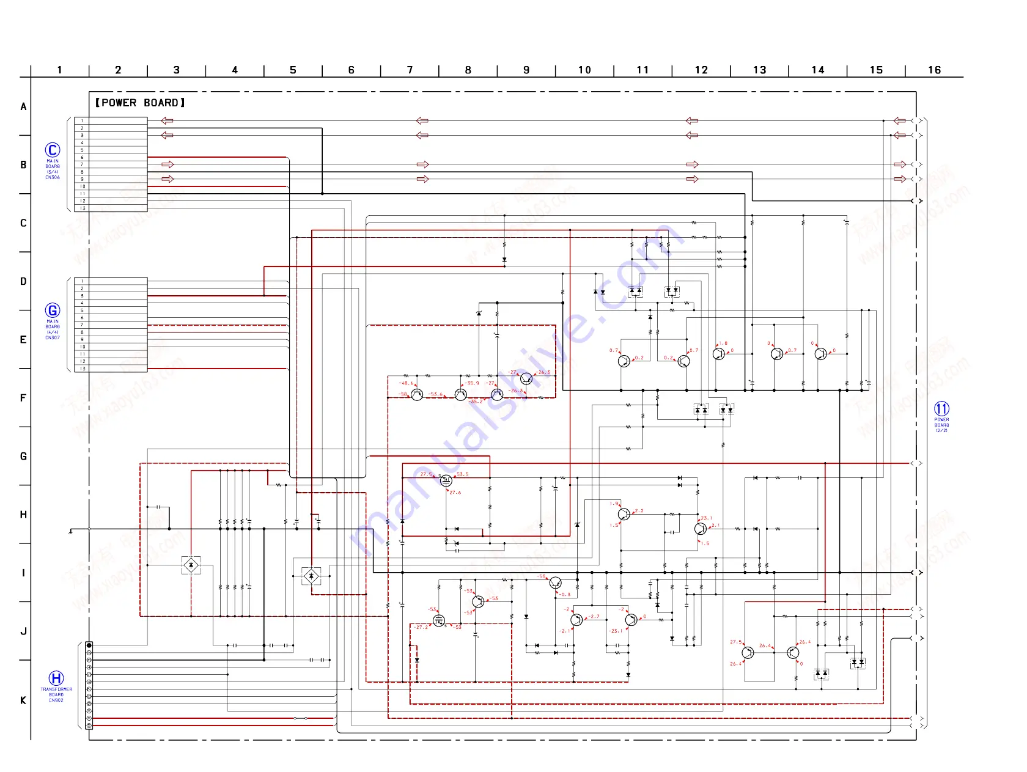Screen dimensions: 1027x772
Task: Click the rightmost transistor marked 0 and 0
Action: 821,354
